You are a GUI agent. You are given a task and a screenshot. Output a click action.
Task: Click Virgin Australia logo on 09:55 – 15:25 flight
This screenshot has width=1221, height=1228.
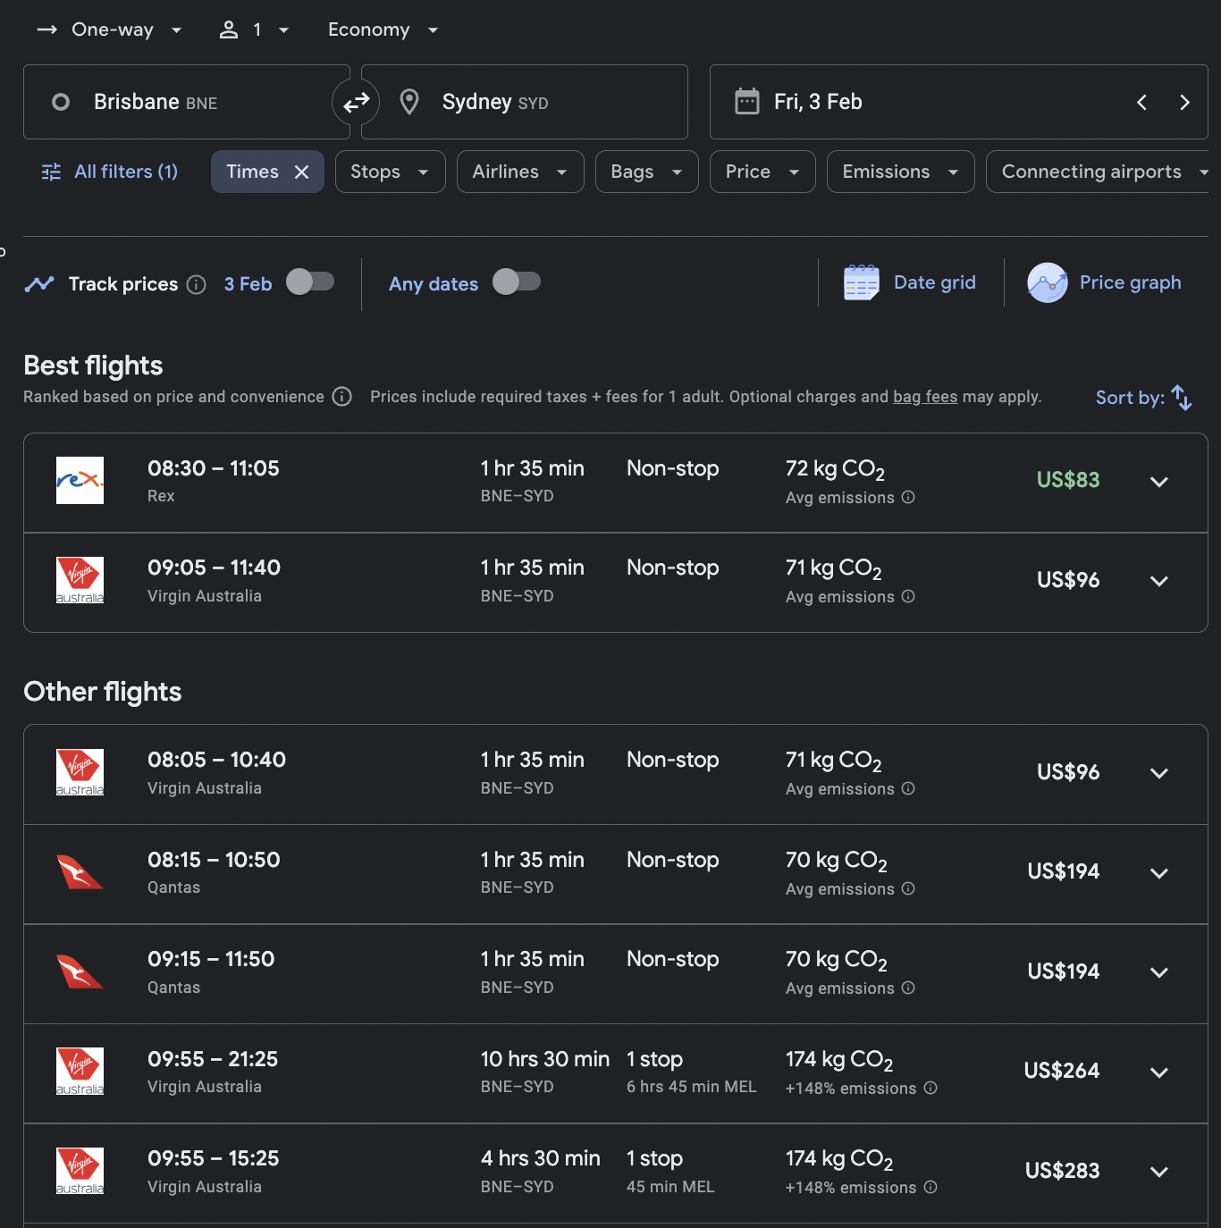[80, 1171]
